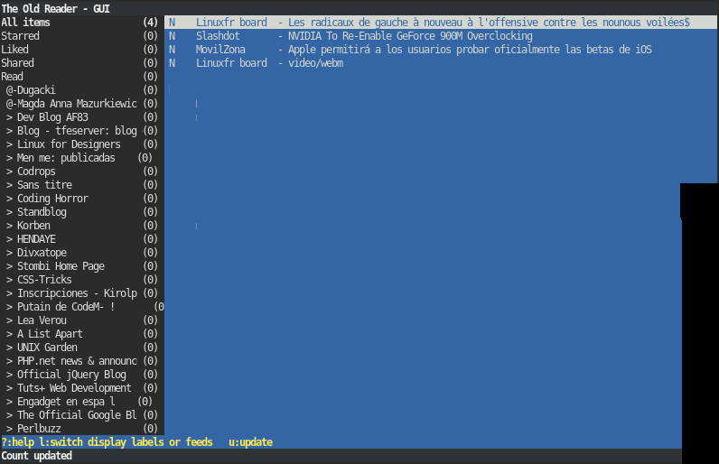Screen dimensions: 719x464
Task: Select the UNIX Garden feed
Action: coord(81,348)
